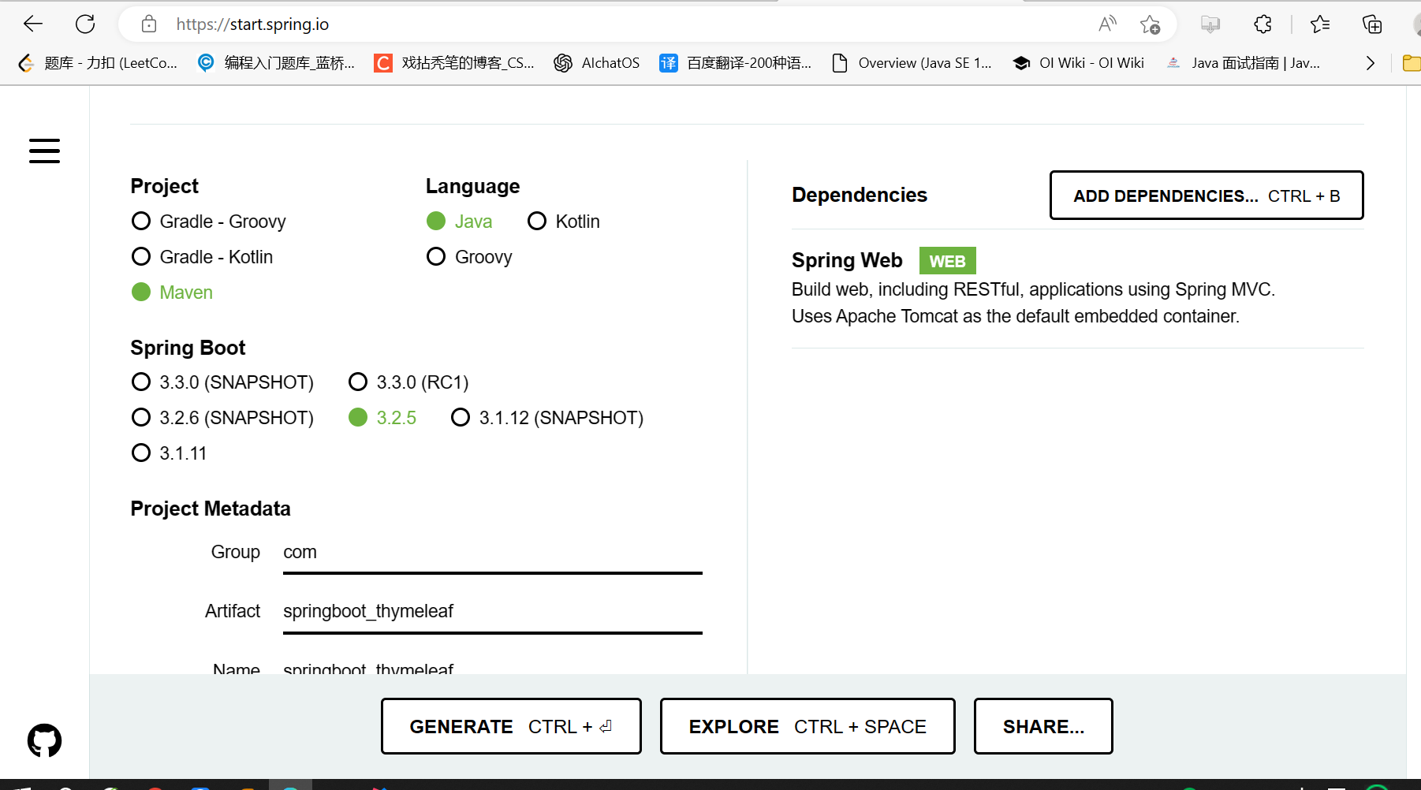Viewport: 1421px width, 790px height.
Task: Reload the start.spring.io page
Action: (x=85, y=24)
